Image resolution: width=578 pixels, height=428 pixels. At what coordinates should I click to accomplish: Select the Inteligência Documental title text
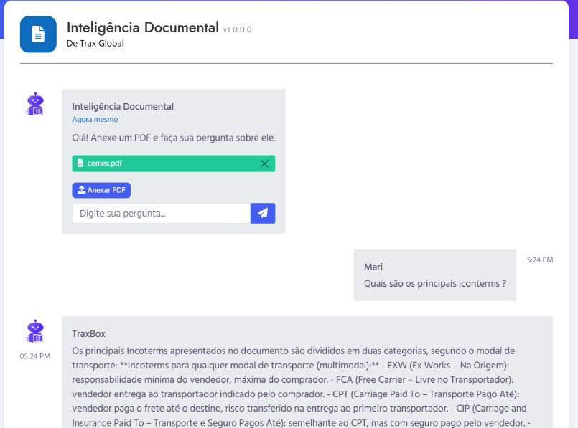141,27
